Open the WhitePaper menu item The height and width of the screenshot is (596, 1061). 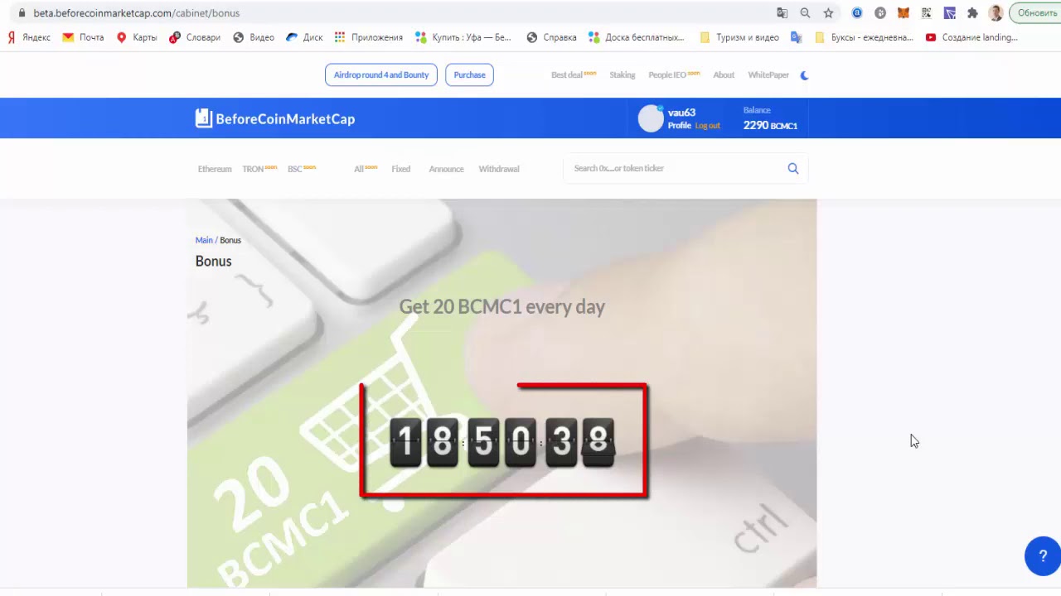[768, 74]
